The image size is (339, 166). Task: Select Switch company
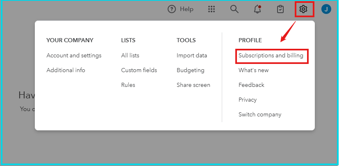click(260, 114)
